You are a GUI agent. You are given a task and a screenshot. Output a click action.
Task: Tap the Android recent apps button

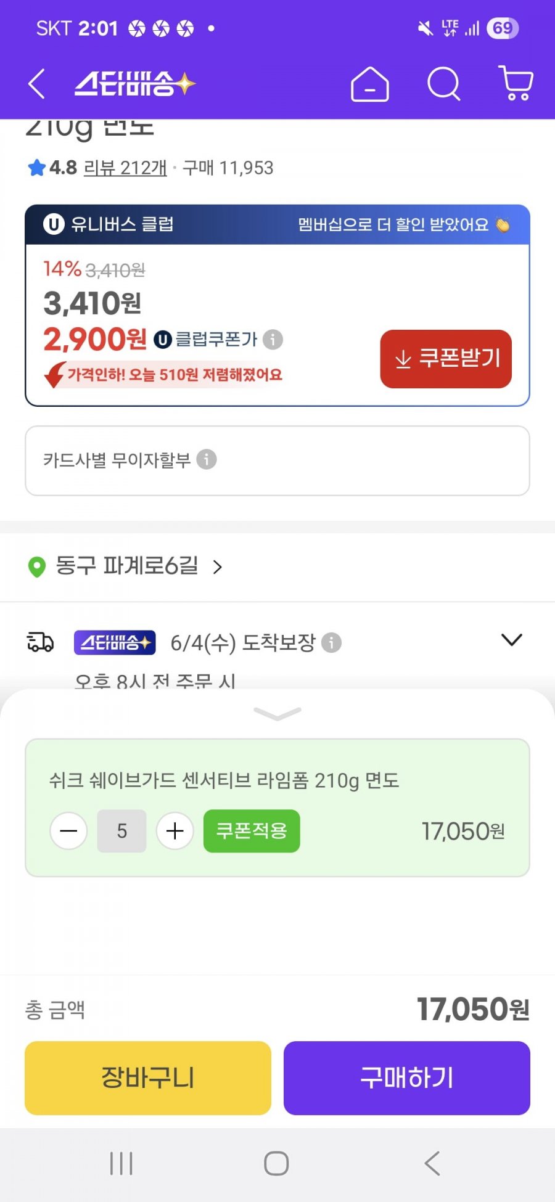tap(121, 1164)
